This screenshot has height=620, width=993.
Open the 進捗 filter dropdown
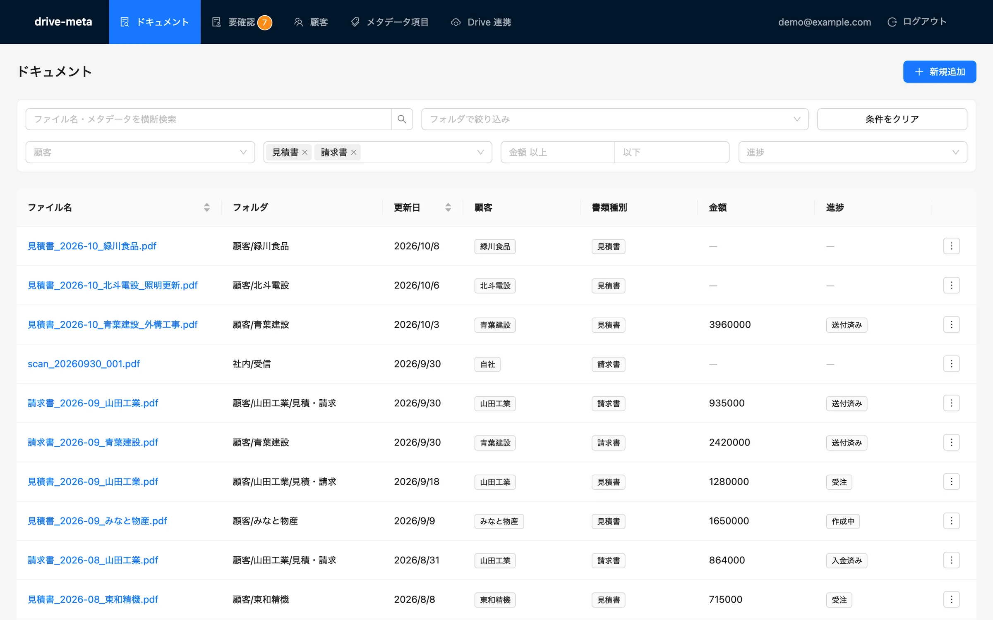point(853,152)
